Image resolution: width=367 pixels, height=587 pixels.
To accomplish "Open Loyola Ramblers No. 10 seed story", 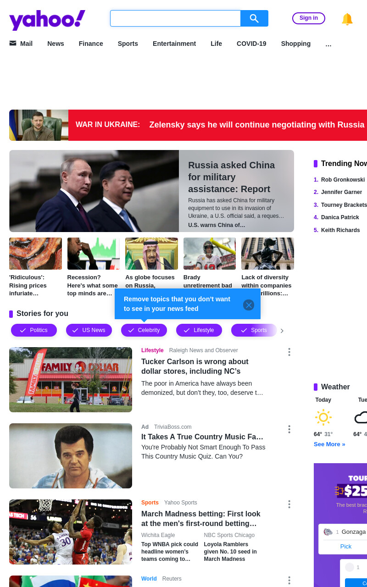I will click(230, 552).
